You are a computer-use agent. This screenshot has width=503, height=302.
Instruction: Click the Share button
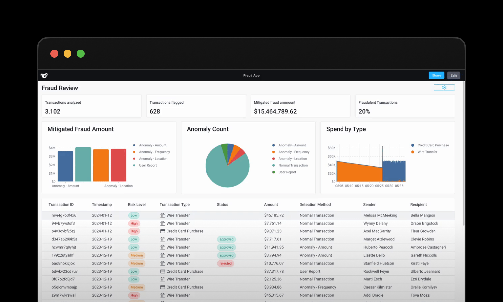click(x=436, y=75)
